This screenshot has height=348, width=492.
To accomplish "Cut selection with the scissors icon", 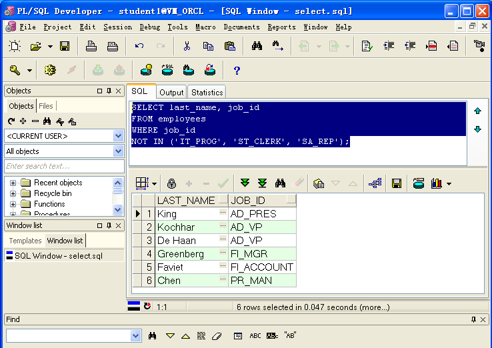I will pos(187,47).
